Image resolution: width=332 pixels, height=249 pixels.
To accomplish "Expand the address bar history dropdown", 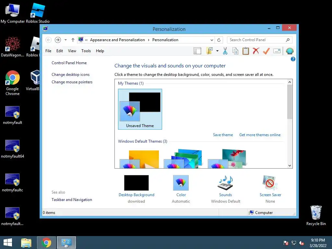I will [212, 40].
